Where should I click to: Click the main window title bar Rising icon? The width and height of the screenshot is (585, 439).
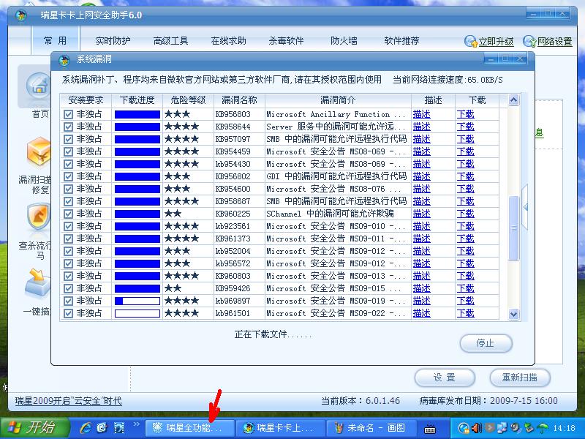click(21, 15)
